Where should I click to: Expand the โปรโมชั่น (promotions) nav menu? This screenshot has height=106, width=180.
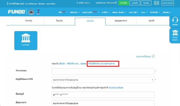click(x=155, y=12)
